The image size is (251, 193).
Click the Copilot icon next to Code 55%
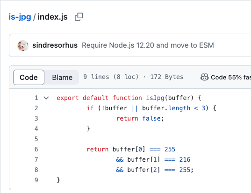pyautogui.click(x=204, y=77)
